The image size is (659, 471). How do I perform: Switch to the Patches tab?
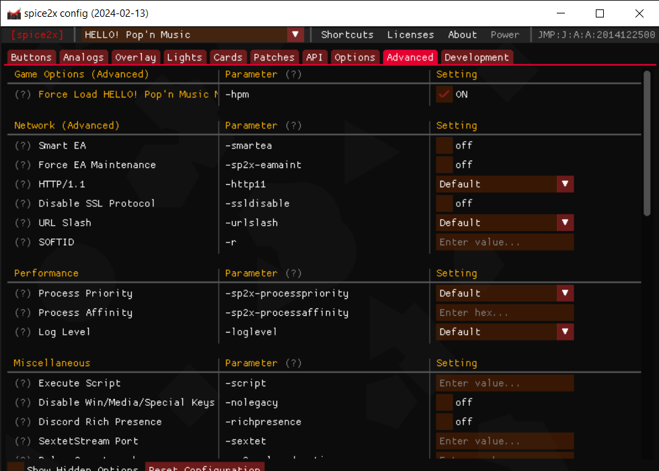coord(274,57)
